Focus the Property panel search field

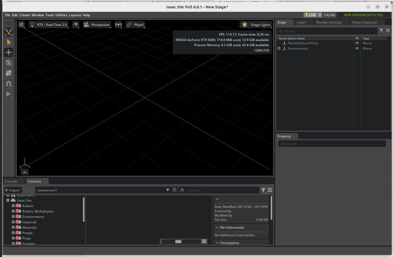pos(332,144)
